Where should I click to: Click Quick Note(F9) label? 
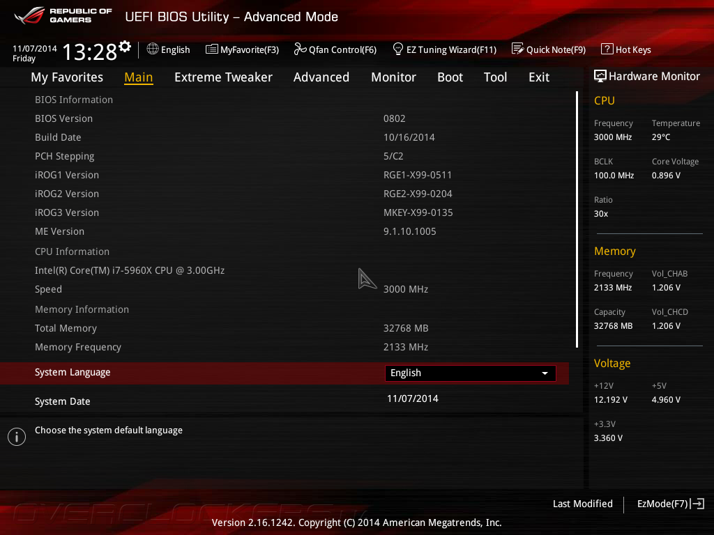[556, 49]
